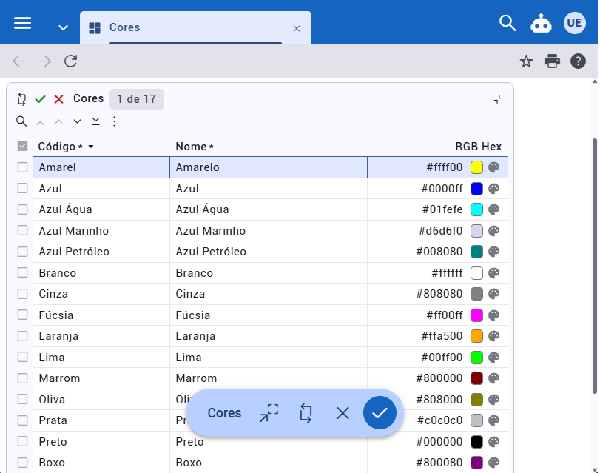The image size is (600, 473).
Task: Click the Nome column header
Action: coord(195,147)
